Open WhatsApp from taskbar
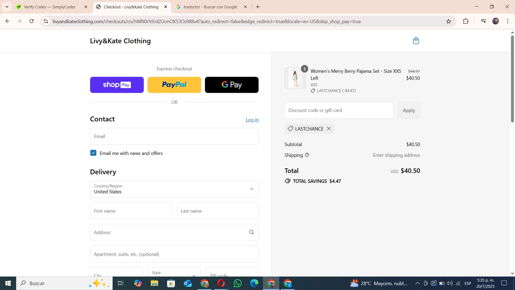Viewport: 515px width, 290px height. tap(238, 283)
